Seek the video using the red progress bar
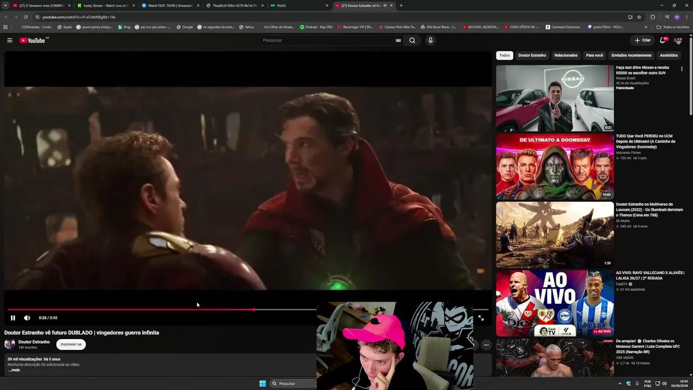This screenshot has height=390, width=693. click(248, 310)
